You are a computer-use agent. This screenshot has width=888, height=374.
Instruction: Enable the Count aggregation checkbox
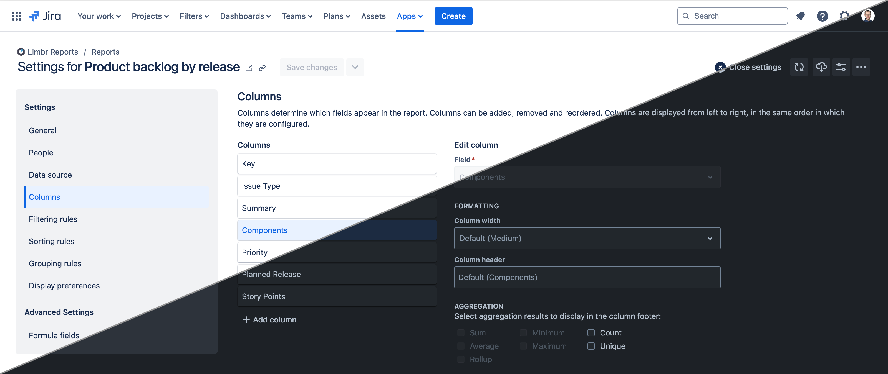pyautogui.click(x=591, y=333)
